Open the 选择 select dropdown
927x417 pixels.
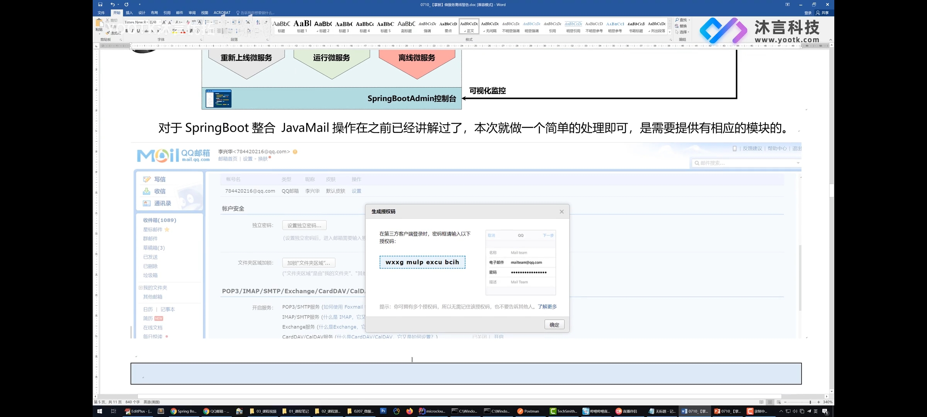click(x=682, y=32)
